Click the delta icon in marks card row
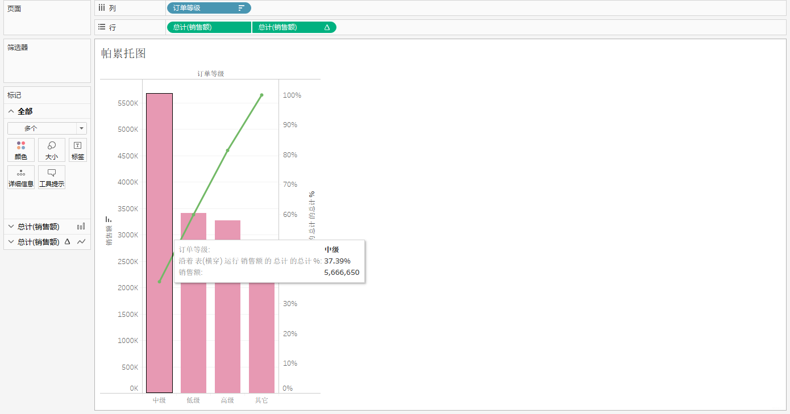Image resolution: width=790 pixels, height=414 pixels. tap(68, 242)
